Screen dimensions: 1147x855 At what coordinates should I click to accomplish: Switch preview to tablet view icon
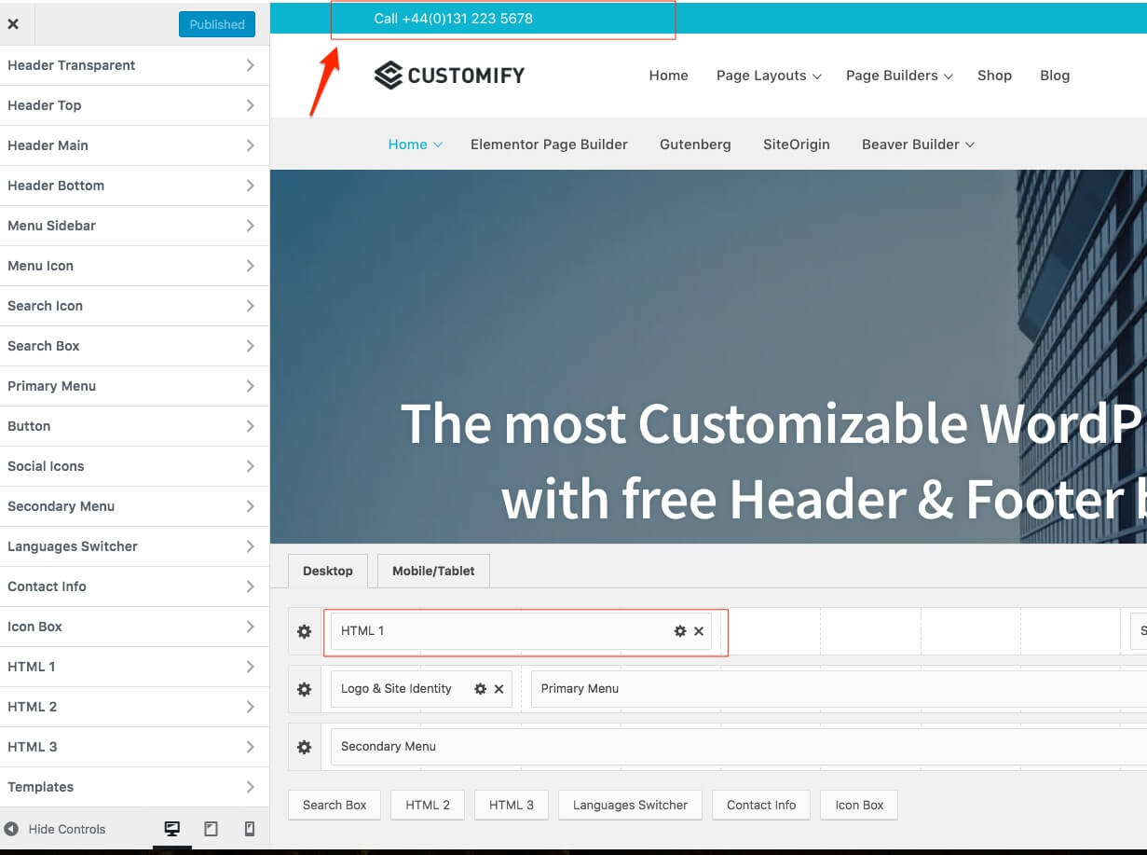[211, 829]
